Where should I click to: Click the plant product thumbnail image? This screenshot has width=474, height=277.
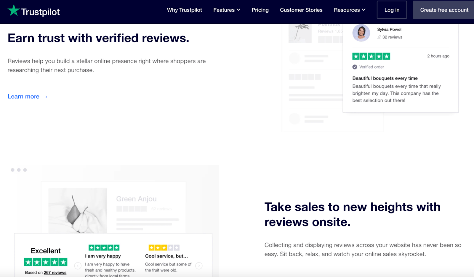300,33
